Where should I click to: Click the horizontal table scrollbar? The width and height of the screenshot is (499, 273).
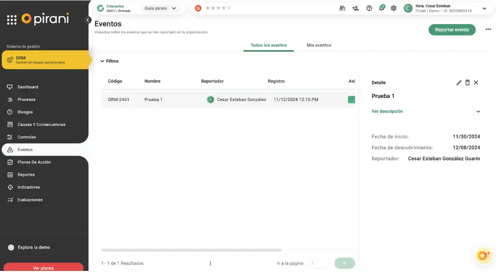(x=191, y=250)
